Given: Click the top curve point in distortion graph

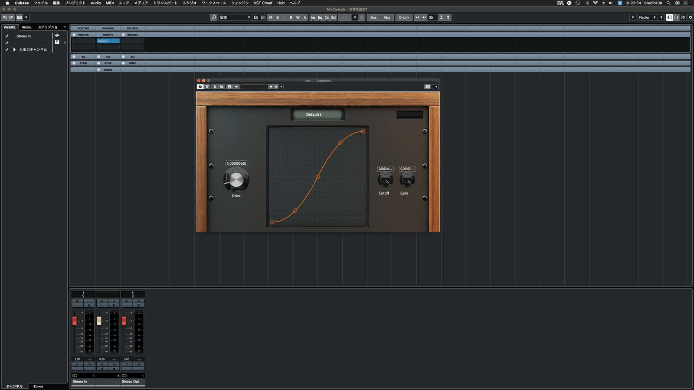Looking at the screenshot, I should click(x=363, y=131).
